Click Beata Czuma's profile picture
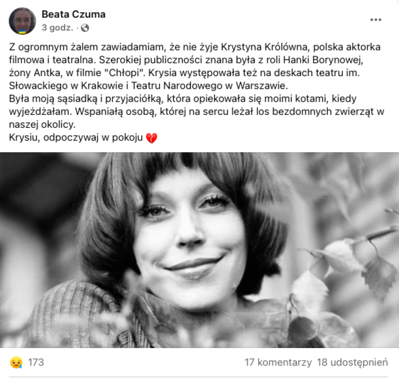Image resolution: width=399 pixels, height=380 pixels. pyautogui.click(x=22, y=21)
